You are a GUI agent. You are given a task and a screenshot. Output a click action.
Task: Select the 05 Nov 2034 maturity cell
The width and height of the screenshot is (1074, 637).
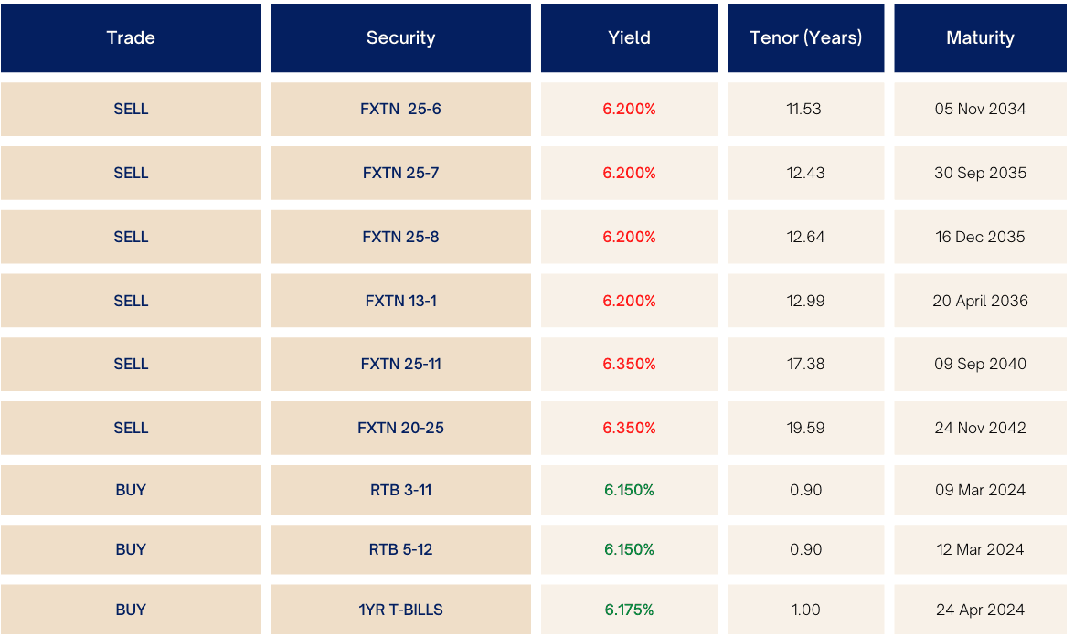pos(980,109)
